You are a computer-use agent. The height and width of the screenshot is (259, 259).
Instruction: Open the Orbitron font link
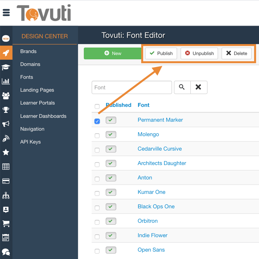point(148,221)
